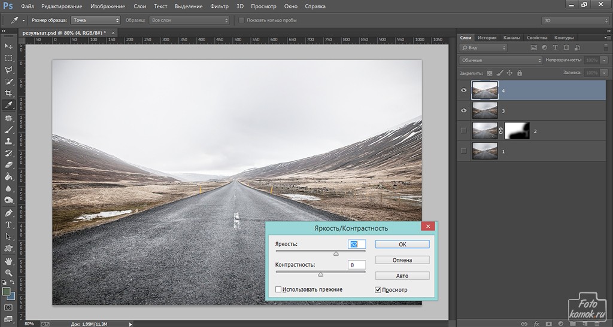Select the Quick Selection tool
Image resolution: width=613 pixels, height=327 pixels.
[x=8, y=81]
